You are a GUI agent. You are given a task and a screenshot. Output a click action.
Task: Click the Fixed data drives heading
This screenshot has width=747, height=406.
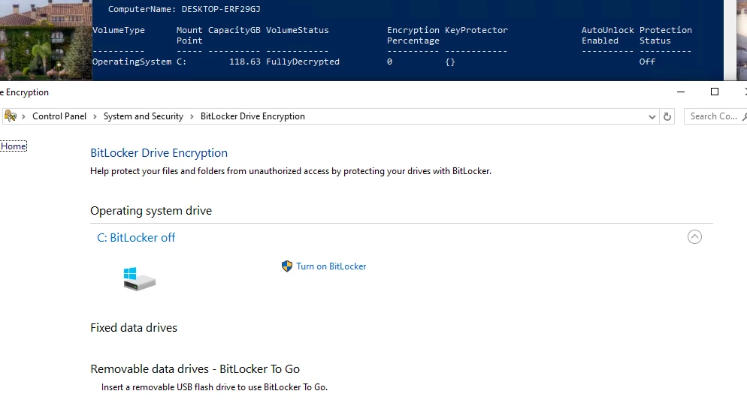(134, 327)
